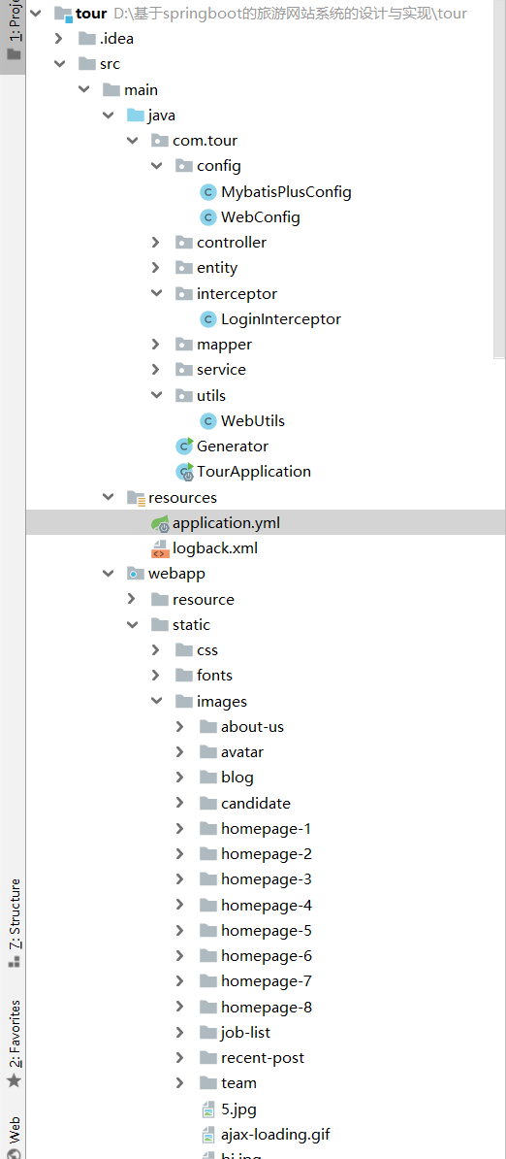
Task: Collapse the config package
Action: click(x=156, y=166)
